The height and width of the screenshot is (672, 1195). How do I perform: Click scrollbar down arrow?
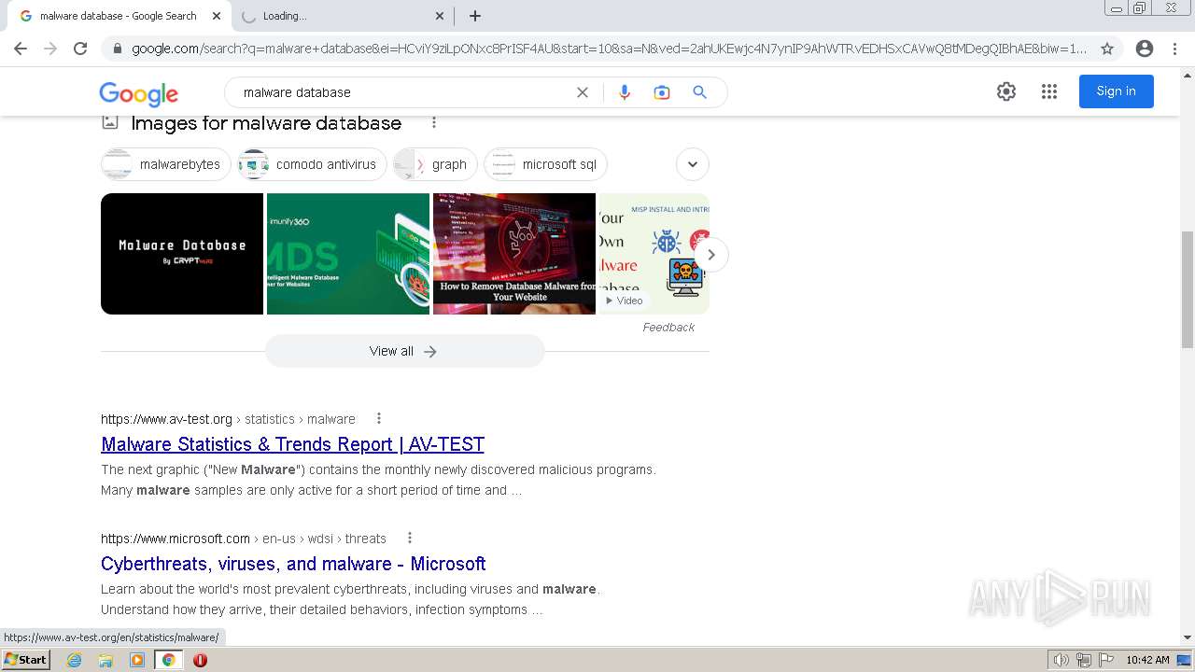1188,637
